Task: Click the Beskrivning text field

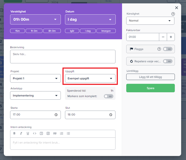Action: pos(63,57)
